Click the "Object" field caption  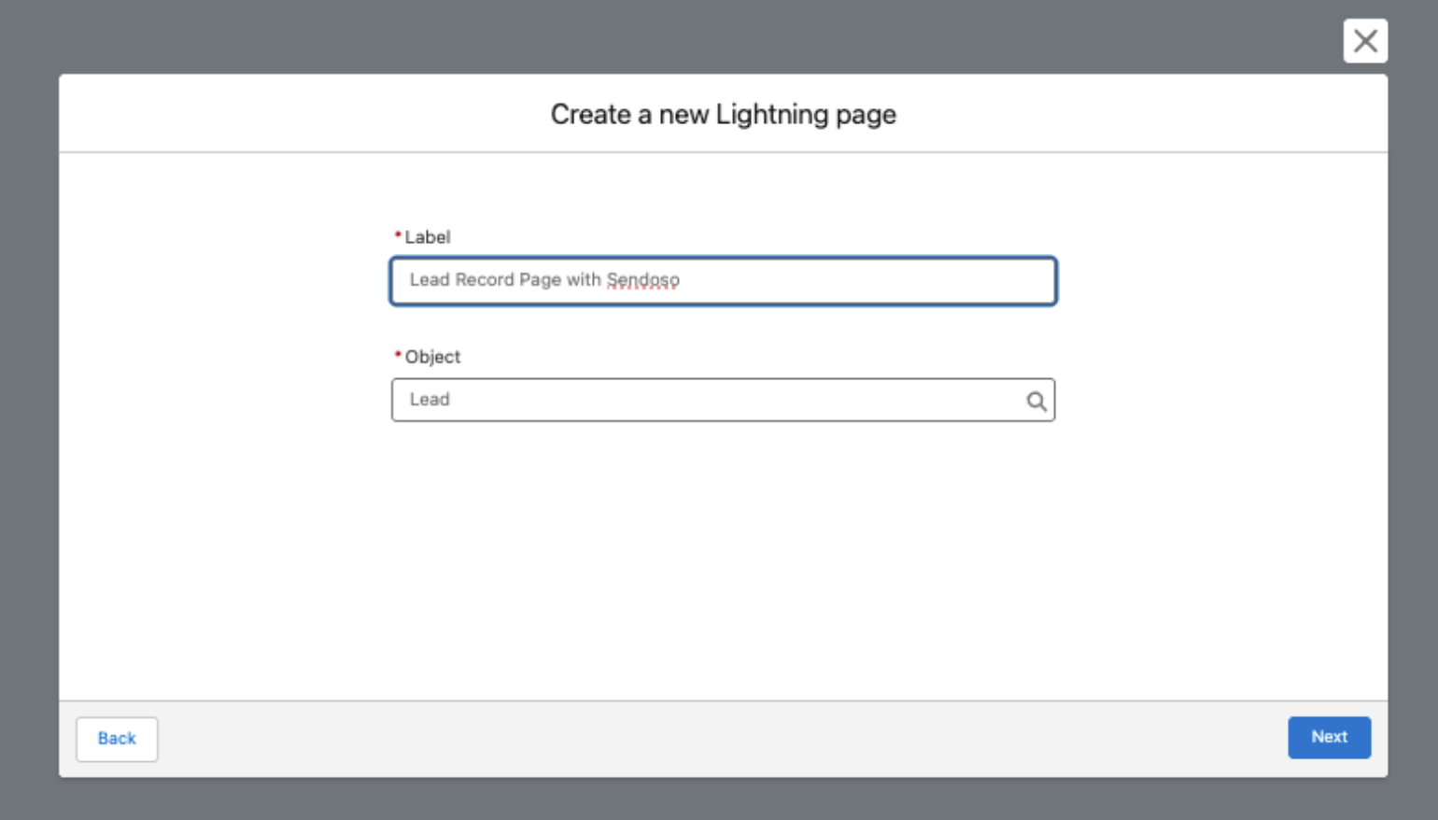coord(432,357)
